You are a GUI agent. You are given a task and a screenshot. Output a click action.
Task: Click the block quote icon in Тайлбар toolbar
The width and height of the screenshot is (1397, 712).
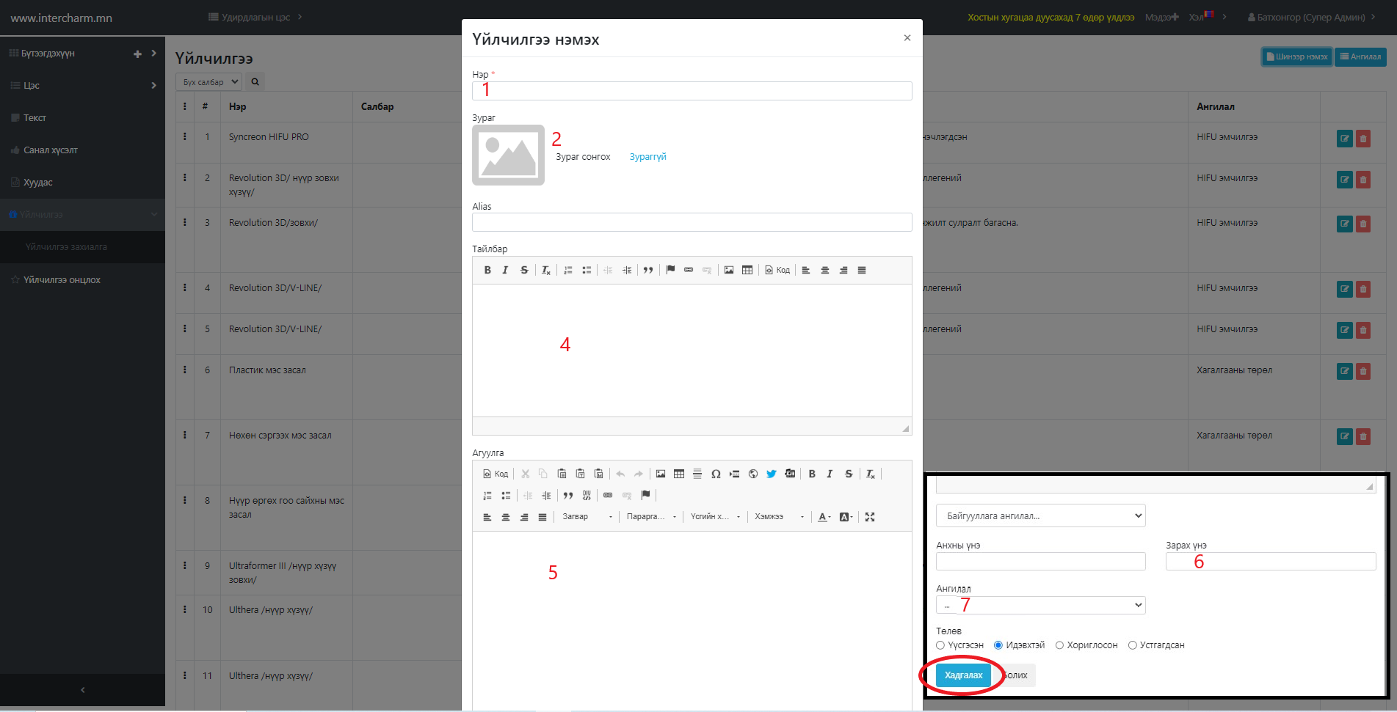pos(648,270)
